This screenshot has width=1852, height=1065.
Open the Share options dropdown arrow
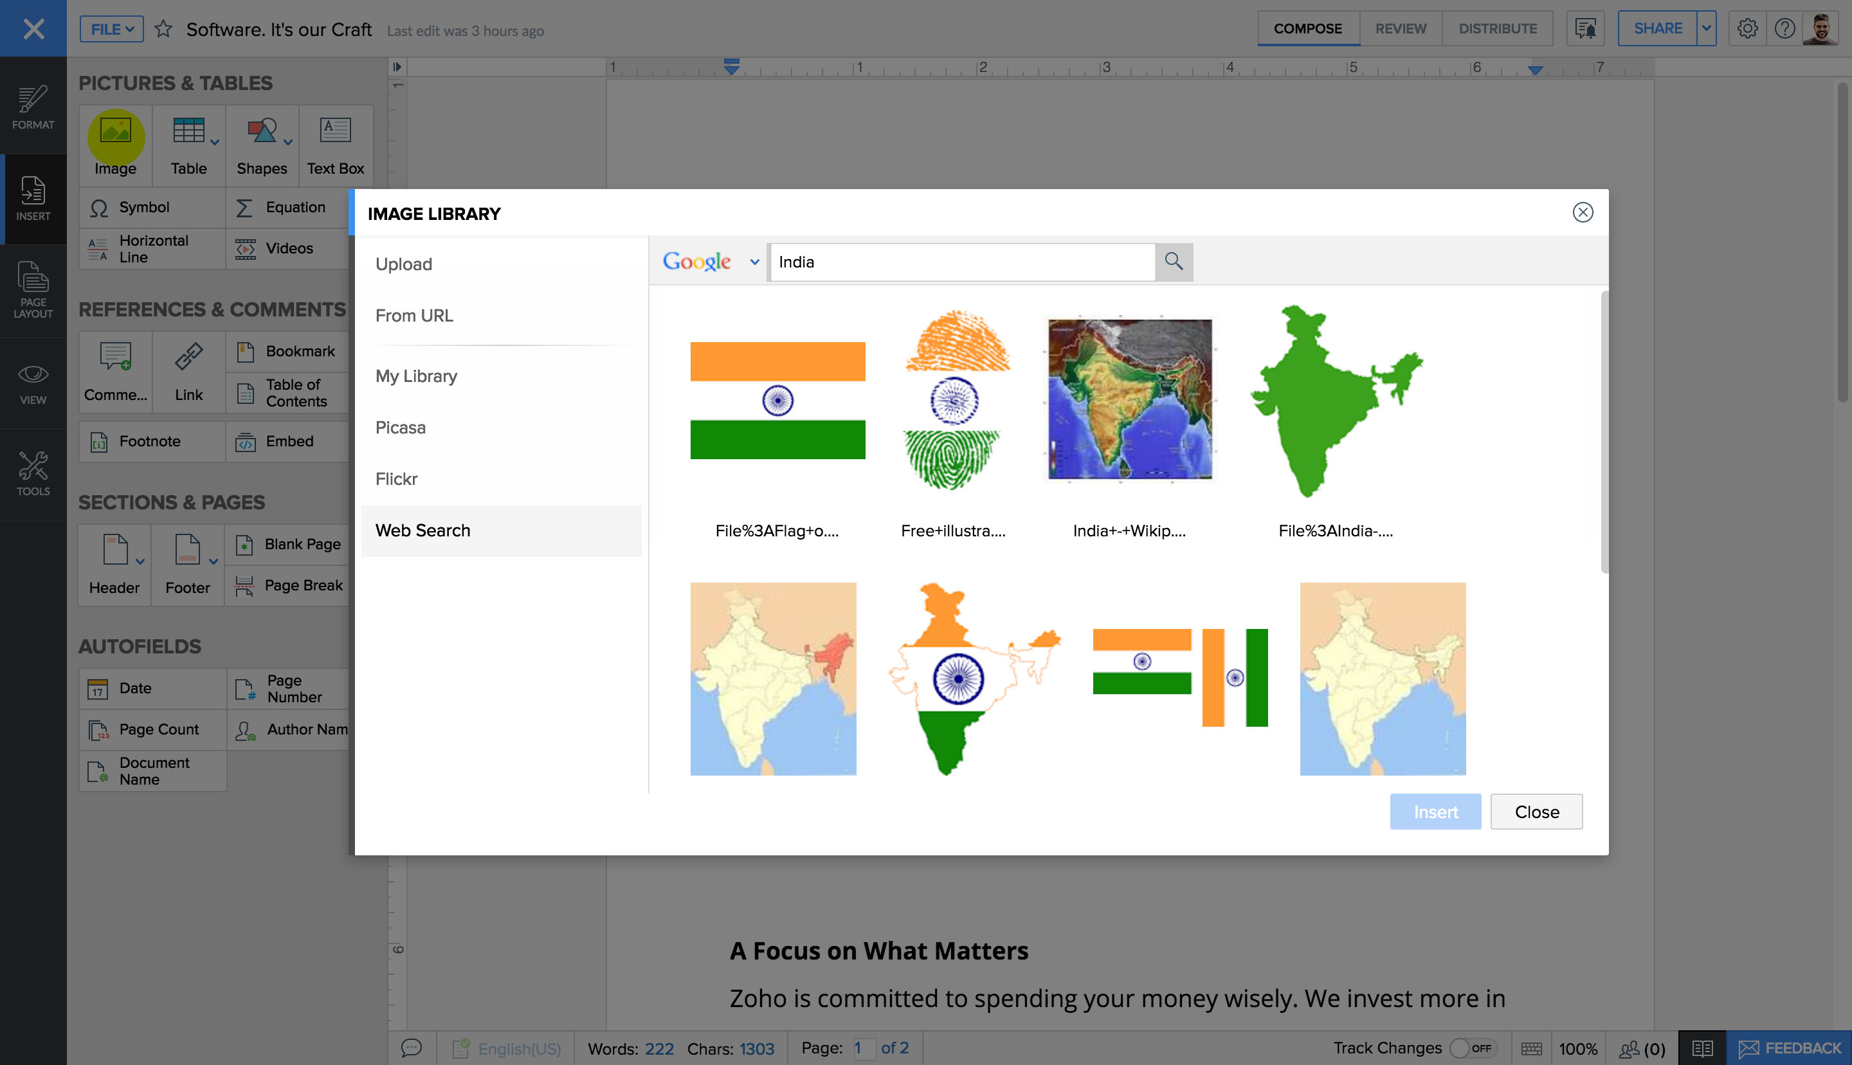(x=1706, y=28)
